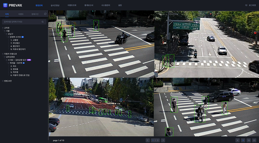Collapse the 교차로 tree node
259x143 pixels.
[x=3, y=28]
